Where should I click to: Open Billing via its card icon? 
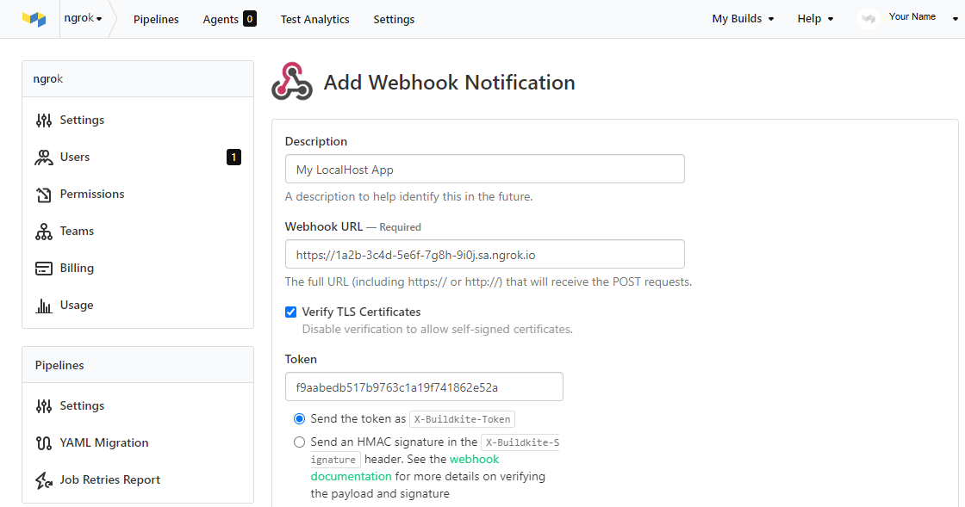pos(44,268)
